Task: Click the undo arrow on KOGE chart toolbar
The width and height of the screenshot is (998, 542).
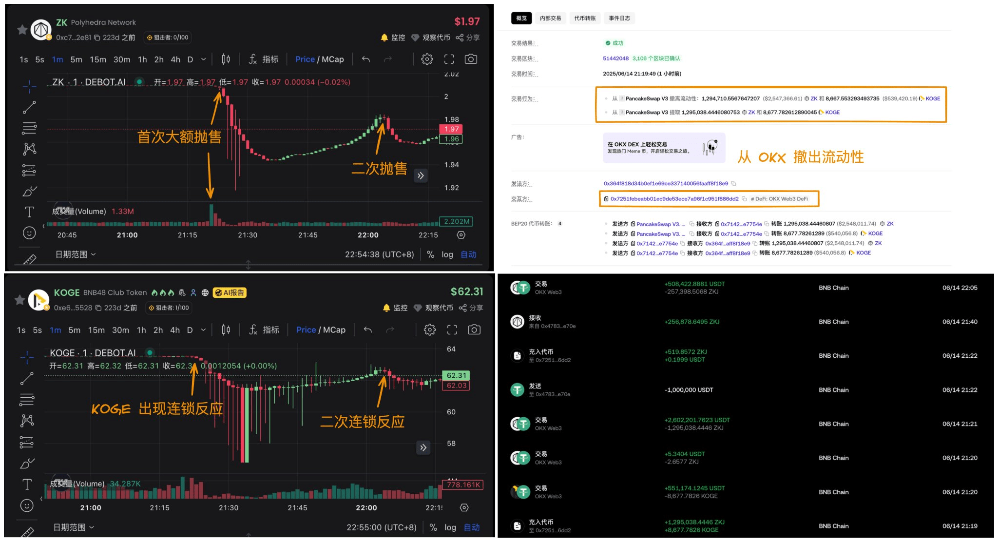Action: pos(368,330)
